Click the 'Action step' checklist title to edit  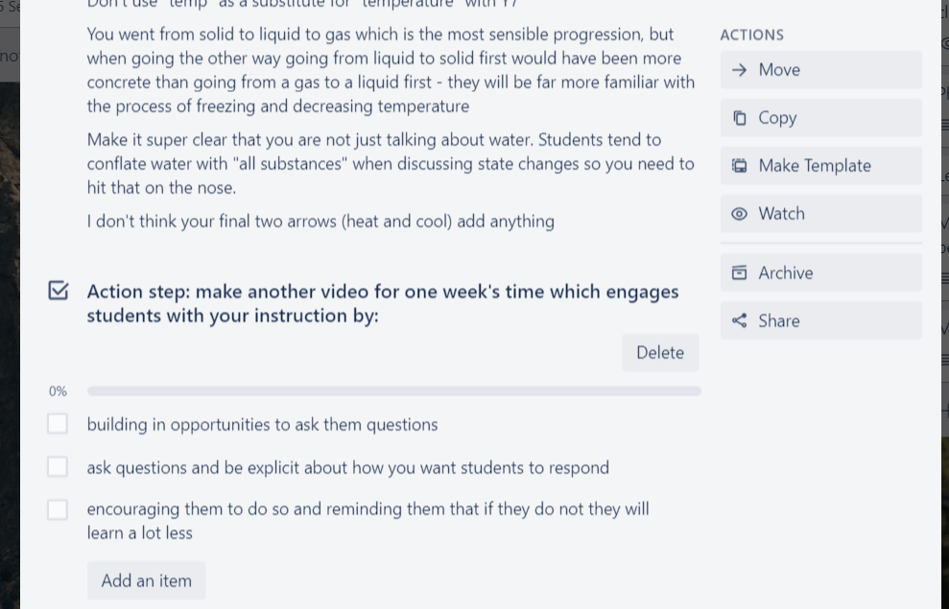(x=382, y=303)
